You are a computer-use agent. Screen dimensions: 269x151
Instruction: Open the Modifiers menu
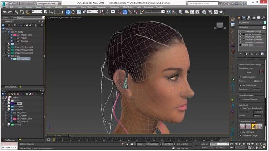pos(59,7)
